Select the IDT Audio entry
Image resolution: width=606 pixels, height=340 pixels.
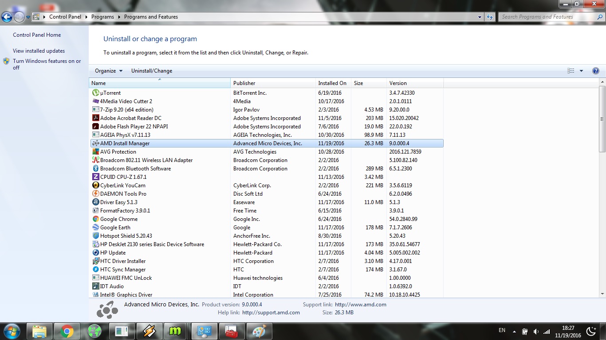267,286
